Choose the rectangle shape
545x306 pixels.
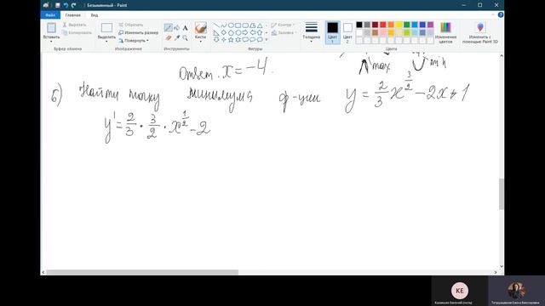[x=238, y=25]
